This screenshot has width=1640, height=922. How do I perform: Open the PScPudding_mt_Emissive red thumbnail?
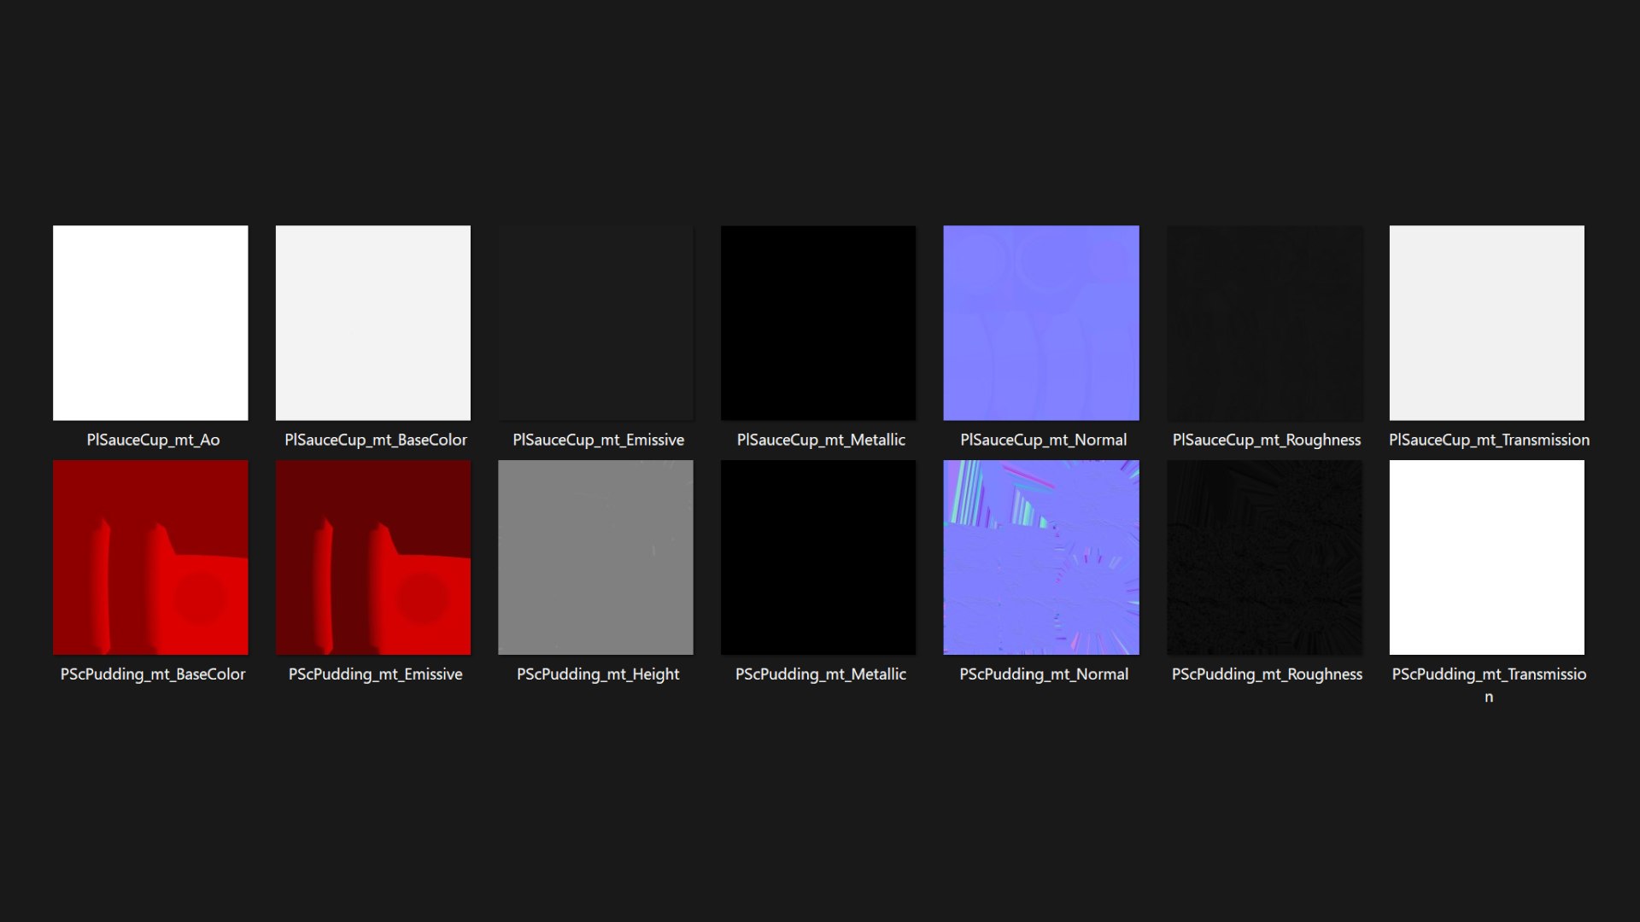[x=373, y=557]
